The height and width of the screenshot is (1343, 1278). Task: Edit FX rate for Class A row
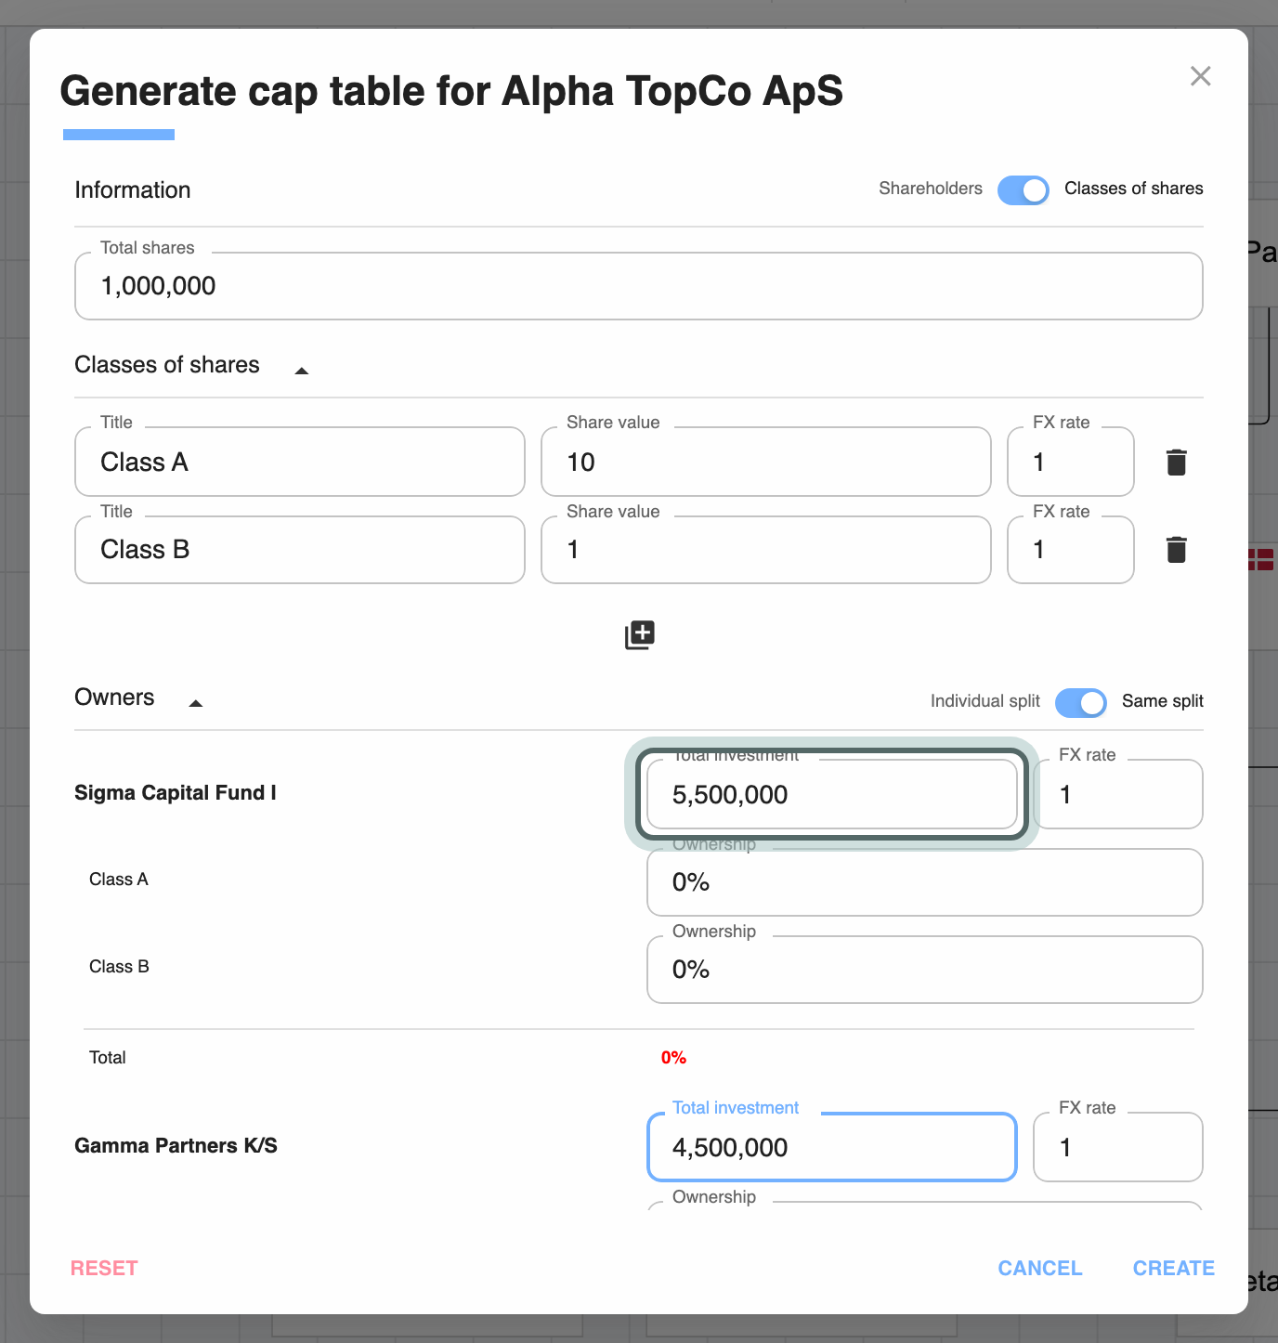(1071, 462)
